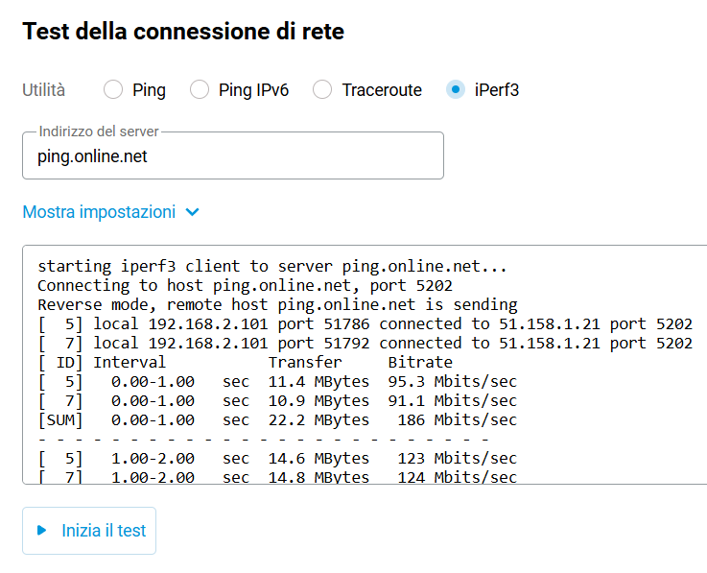Select the Ping utility radio button
707x573 pixels.
pos(113,90)
